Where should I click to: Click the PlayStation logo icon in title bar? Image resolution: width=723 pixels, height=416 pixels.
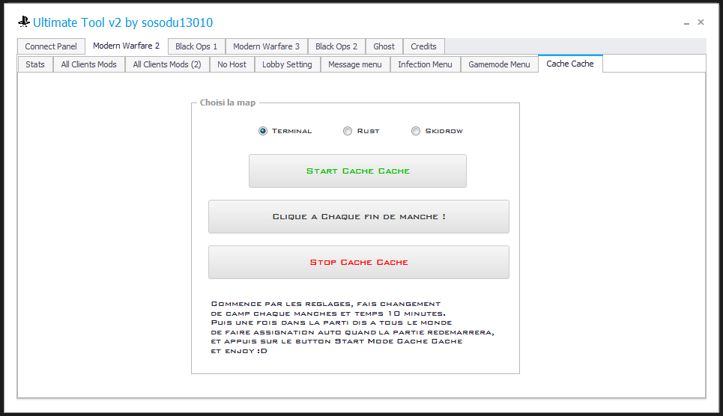(x=23, y=22)
